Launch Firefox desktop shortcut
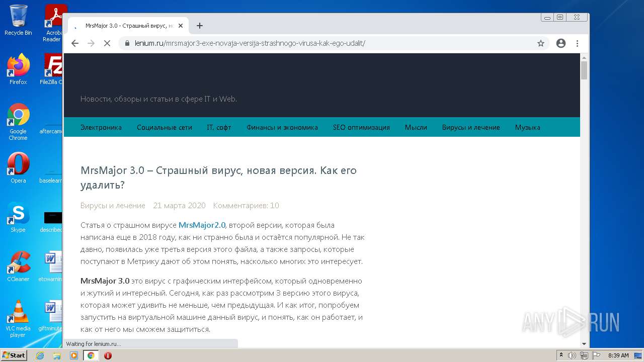This screenshot has width=644, height=362. pyautogui.click(x=18, y=69)
